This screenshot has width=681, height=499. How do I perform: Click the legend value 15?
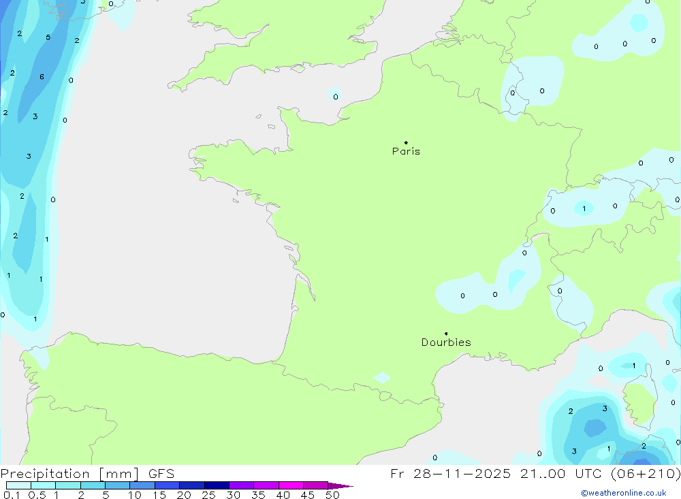(159, 495)
